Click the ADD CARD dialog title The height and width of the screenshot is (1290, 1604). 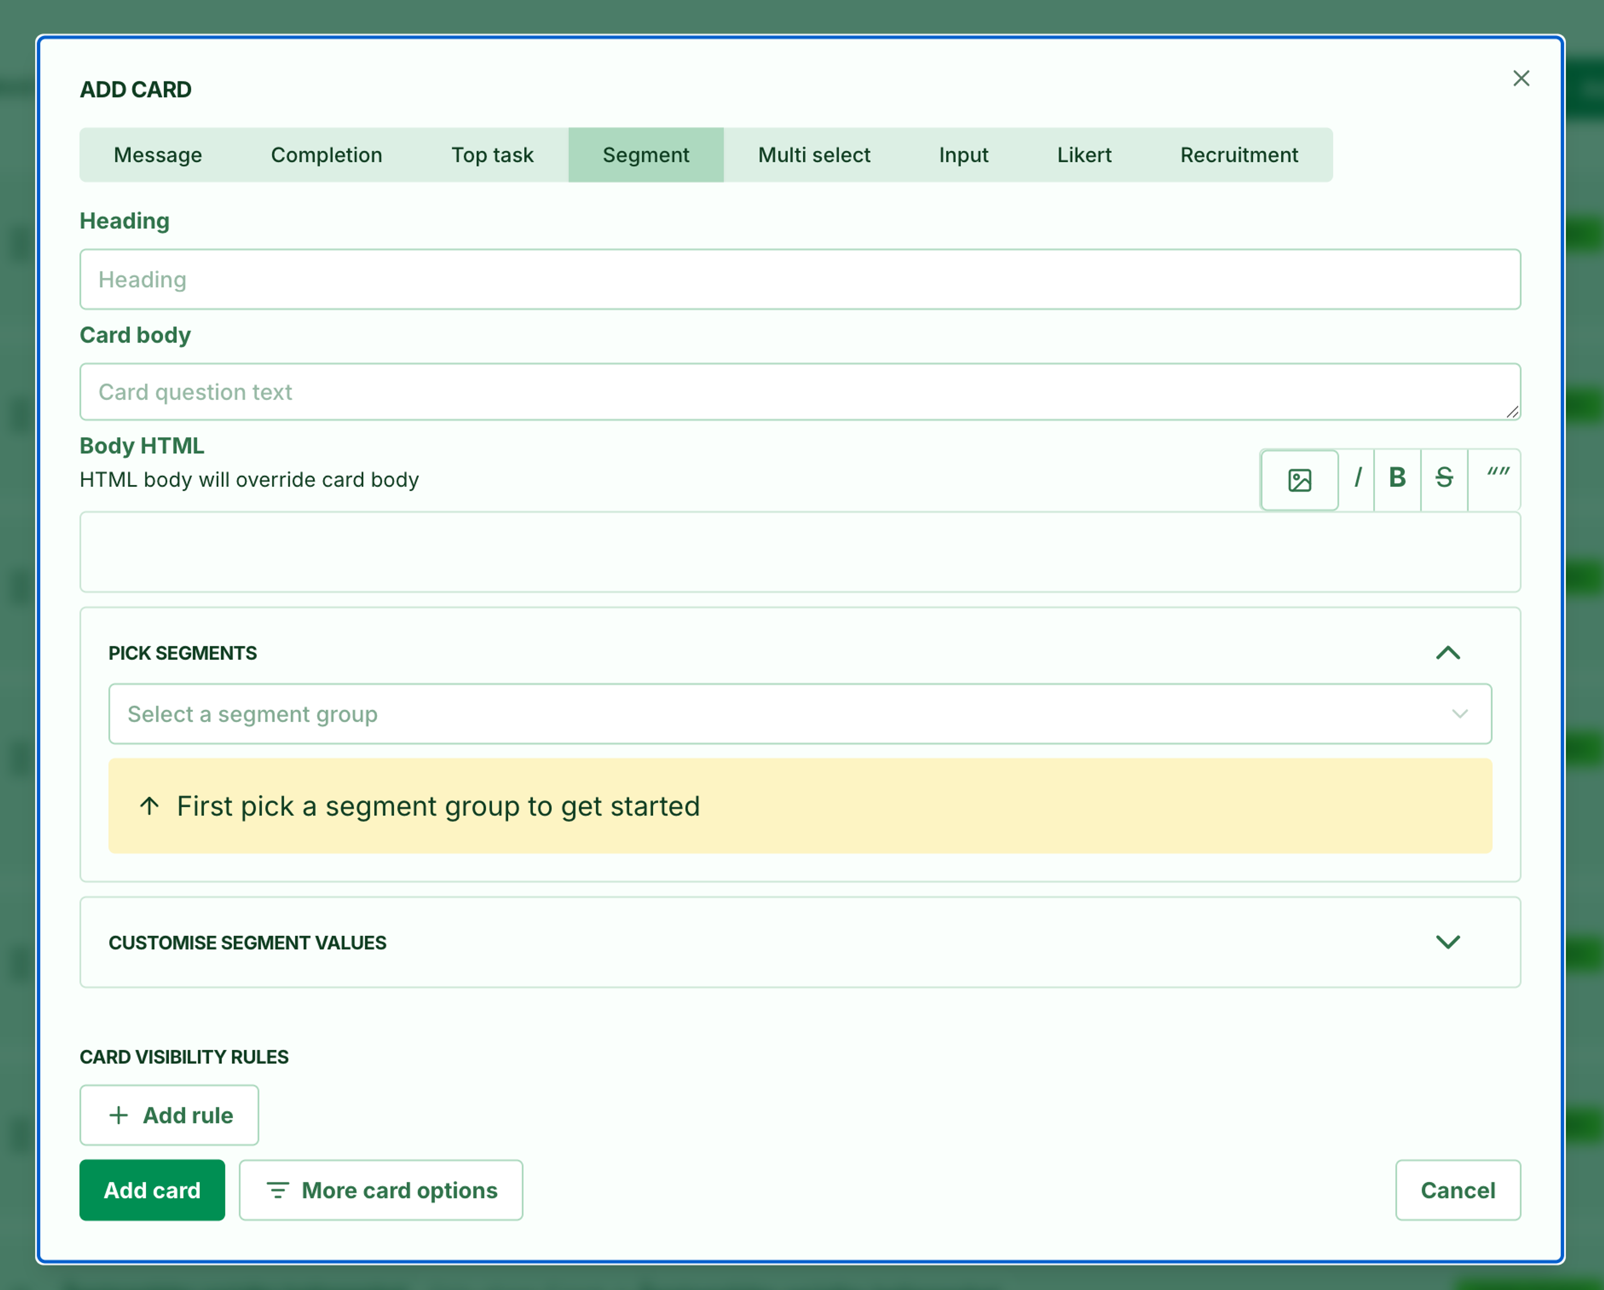tap(135, 89)
